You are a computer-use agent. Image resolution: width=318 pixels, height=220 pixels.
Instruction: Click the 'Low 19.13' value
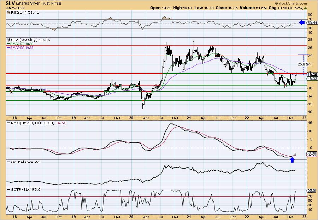point(203,8)
